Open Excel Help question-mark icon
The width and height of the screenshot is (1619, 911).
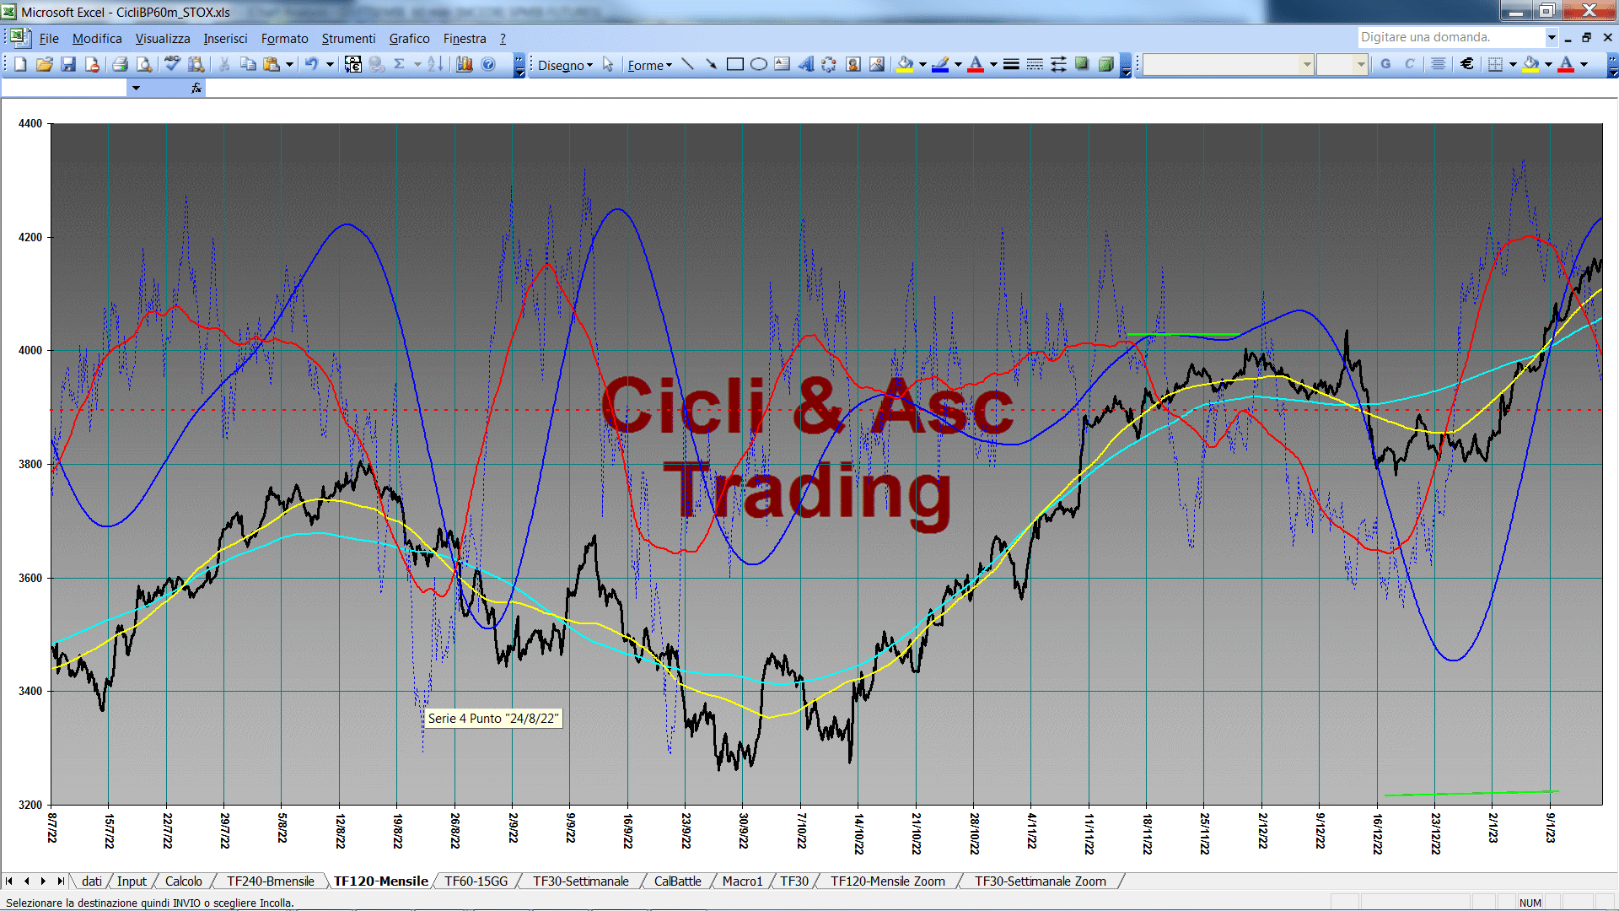(488, 64)
